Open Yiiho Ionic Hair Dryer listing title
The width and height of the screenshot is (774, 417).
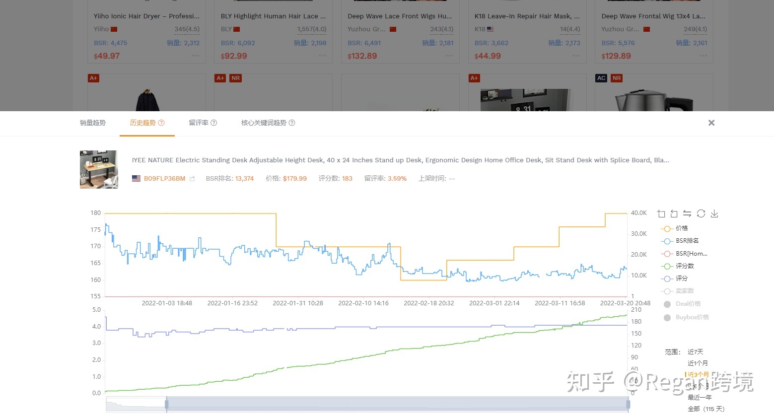146,16
